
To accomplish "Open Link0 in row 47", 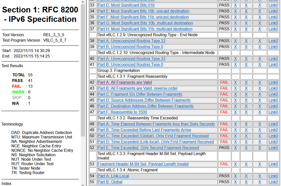I will (273, 112).
